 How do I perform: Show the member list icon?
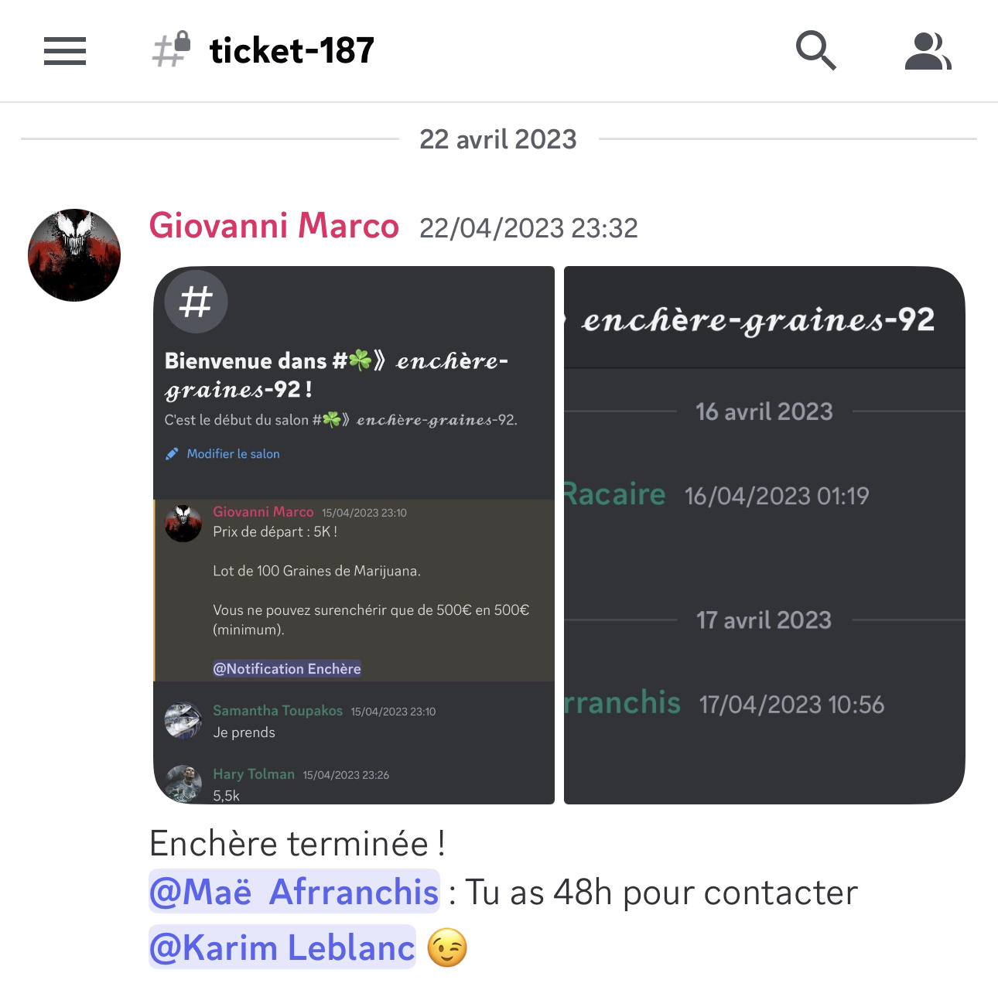[928, 51]
